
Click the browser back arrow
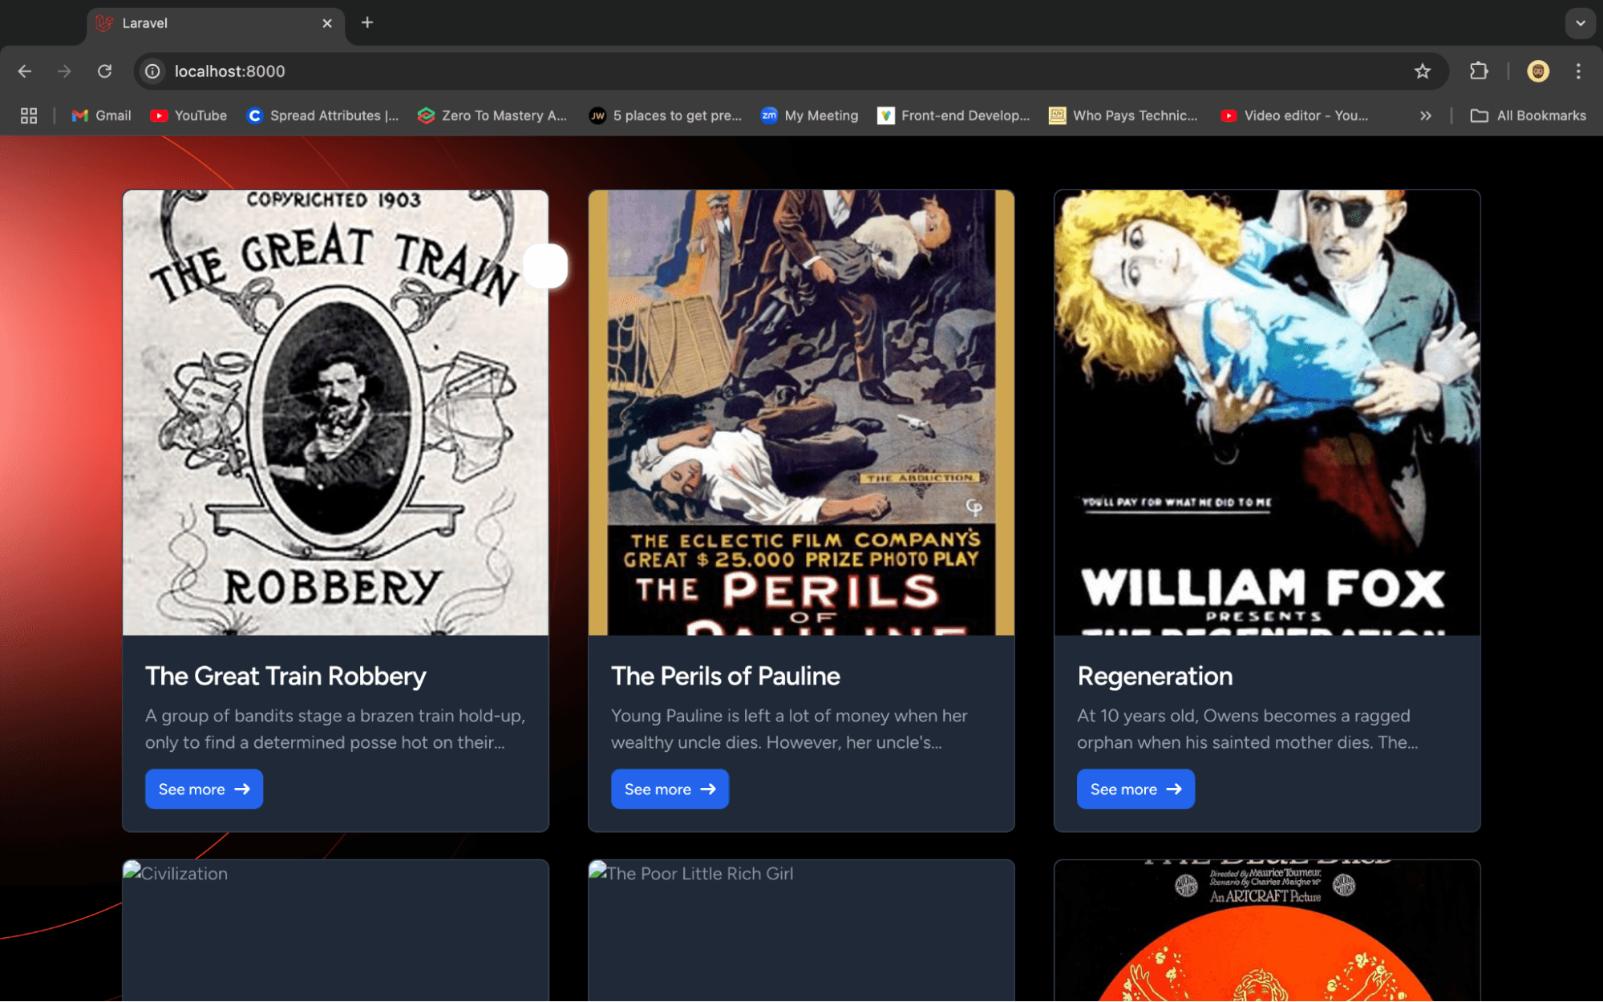25,71
